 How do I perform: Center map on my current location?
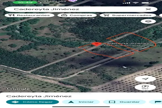(x=145, y=79)
